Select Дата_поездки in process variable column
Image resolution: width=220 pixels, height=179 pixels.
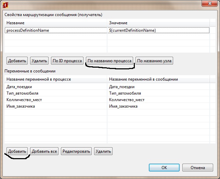point(56,87)
